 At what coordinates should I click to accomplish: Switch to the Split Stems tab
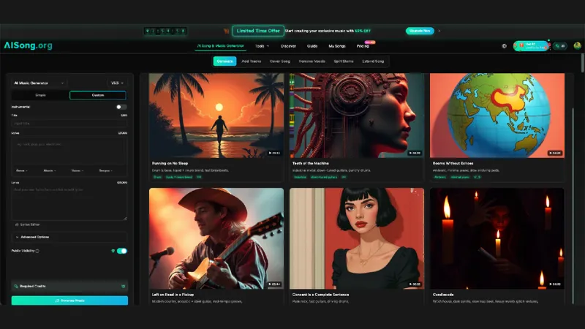tap(344, 61)
